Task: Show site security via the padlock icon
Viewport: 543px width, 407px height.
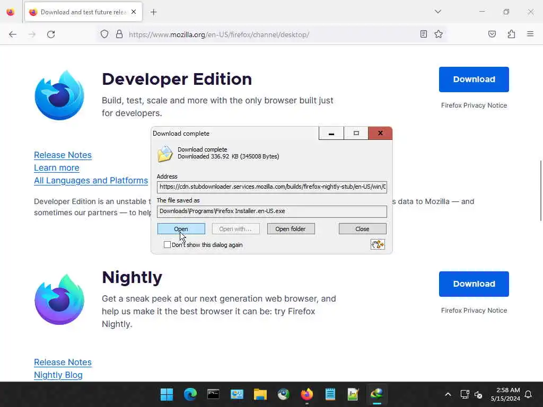Action: (x=119, y=34)
